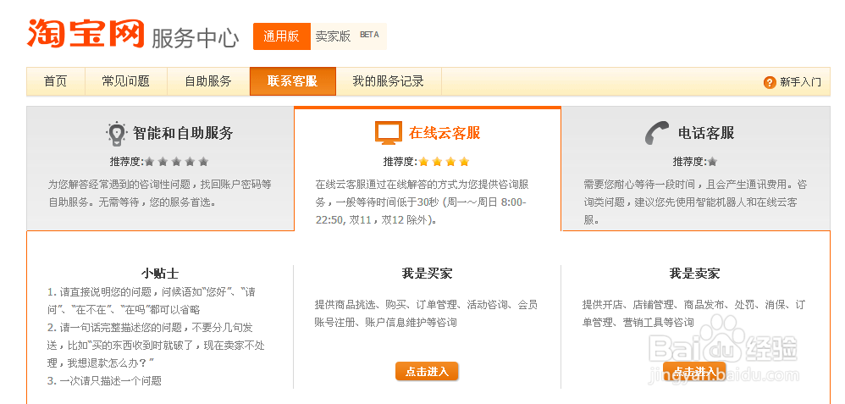
Task: Open the 自助服务 navigation tab
Action: 208,81
